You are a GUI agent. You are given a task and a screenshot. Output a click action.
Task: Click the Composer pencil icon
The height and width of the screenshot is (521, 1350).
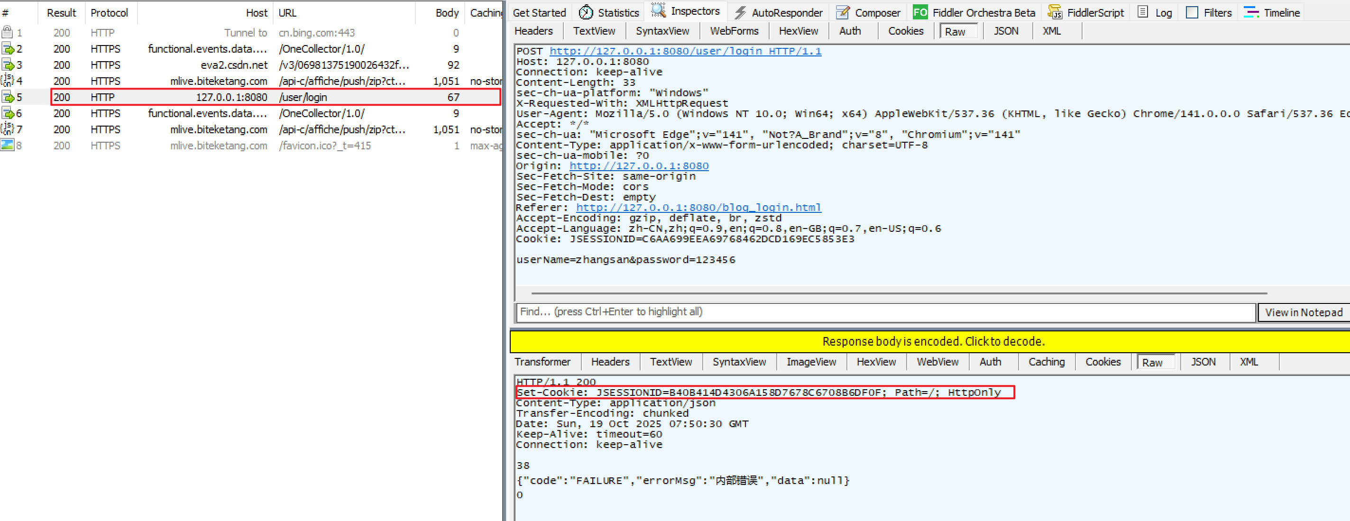843,12
